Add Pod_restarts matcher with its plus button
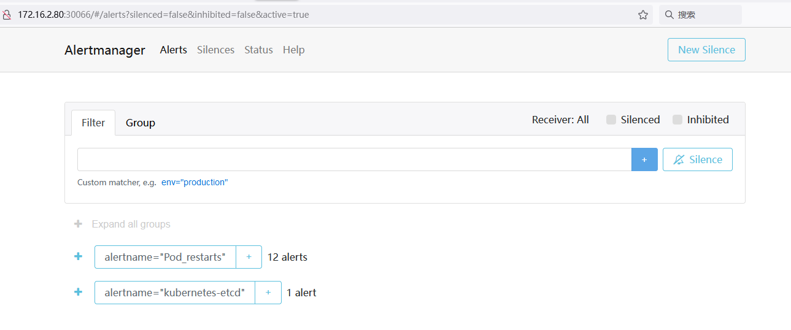 click(x=249, y=257)
